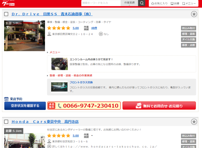Expand the メニュー section arrow
Screen dimensions: 202x148
coord(48,52)
